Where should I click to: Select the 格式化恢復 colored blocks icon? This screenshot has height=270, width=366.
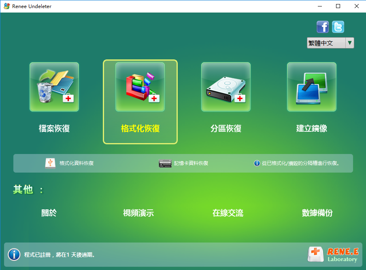[140, 86]
